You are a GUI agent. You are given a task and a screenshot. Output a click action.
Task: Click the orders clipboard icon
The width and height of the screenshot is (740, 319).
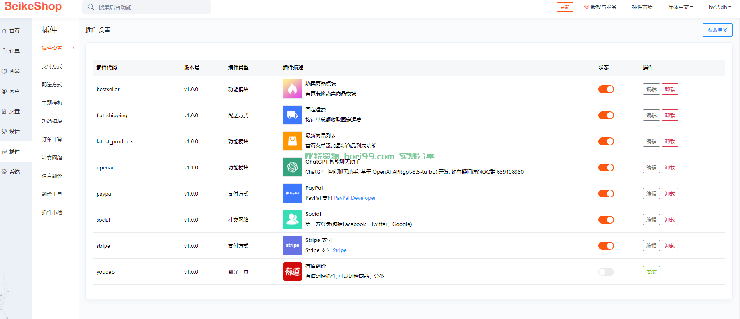tap(4, 51)
